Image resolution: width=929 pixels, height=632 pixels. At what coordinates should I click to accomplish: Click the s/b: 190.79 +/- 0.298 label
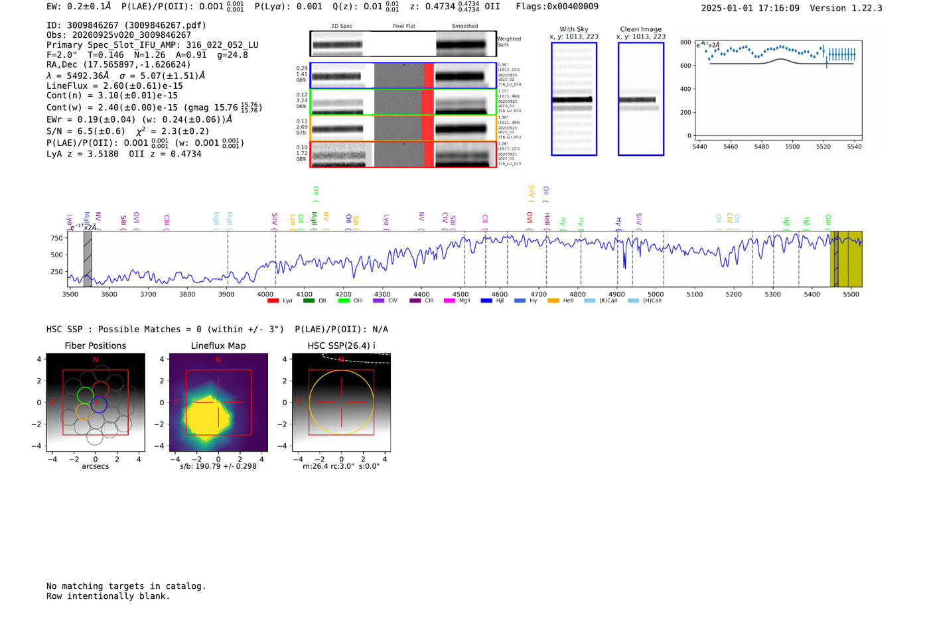coord(218,466)
